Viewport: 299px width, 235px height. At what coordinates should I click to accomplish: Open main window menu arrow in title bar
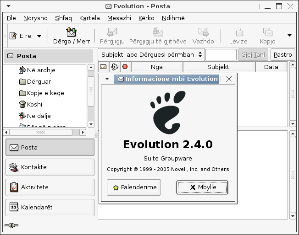8,6
